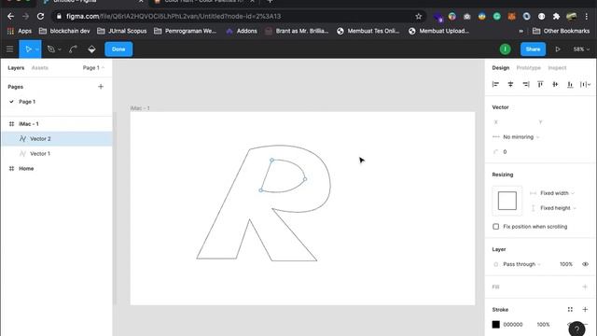Open the Fixed height dropdown
The width and height of the screenshot is (597, 336).
point(553,208)
